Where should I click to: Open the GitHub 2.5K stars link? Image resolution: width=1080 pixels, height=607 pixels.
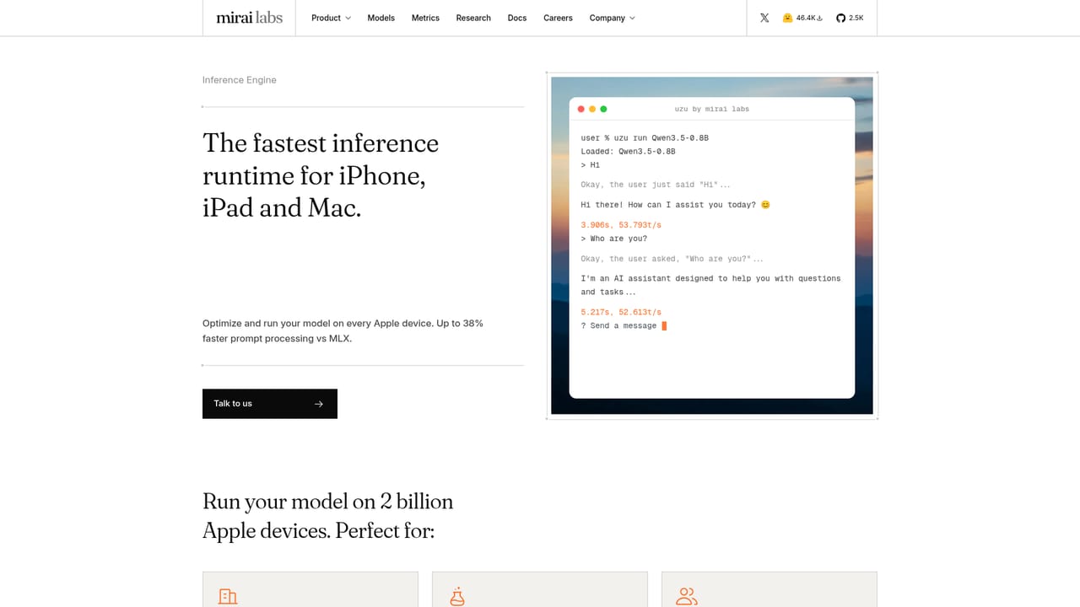[x=850, y=18]
